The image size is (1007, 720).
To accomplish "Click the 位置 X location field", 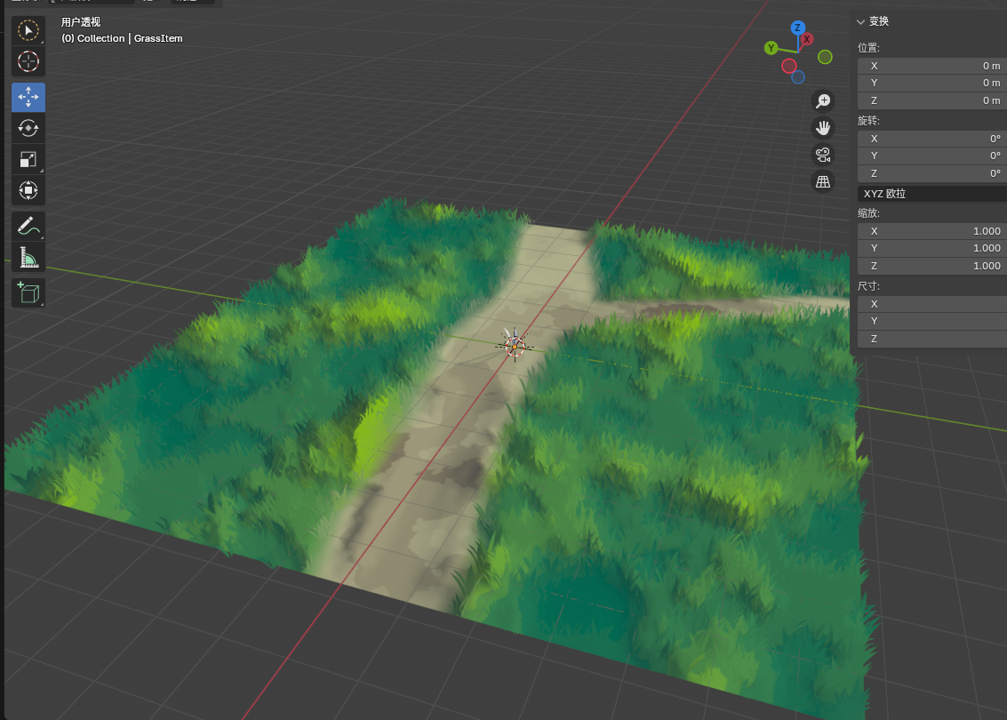I will (x=931, y=66).
